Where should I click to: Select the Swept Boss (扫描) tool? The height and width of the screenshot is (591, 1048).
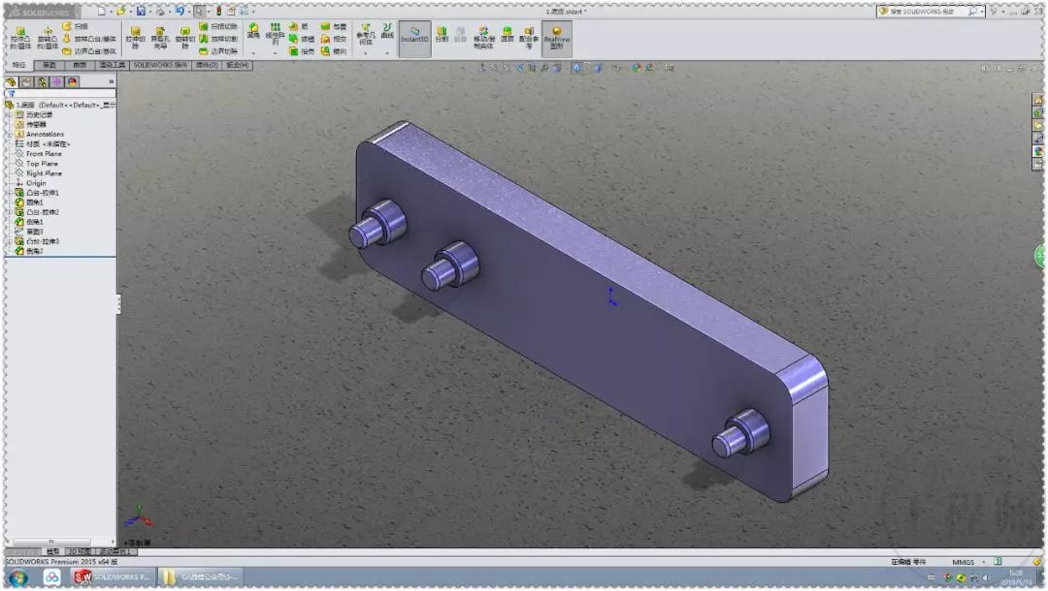pos(76,26)
